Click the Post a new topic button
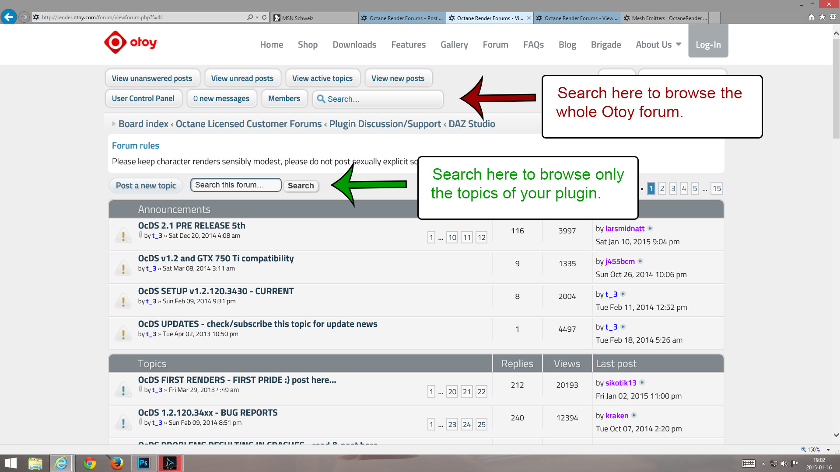This screenshot has width=840, height=472. [146, 186]
